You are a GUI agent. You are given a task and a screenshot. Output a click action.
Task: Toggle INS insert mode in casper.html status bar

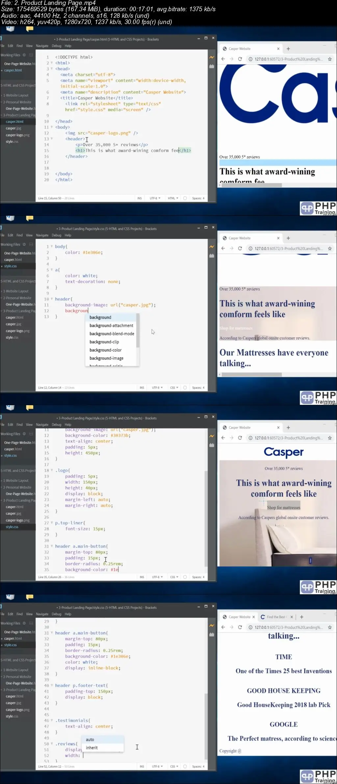click(x=140, y=198)
